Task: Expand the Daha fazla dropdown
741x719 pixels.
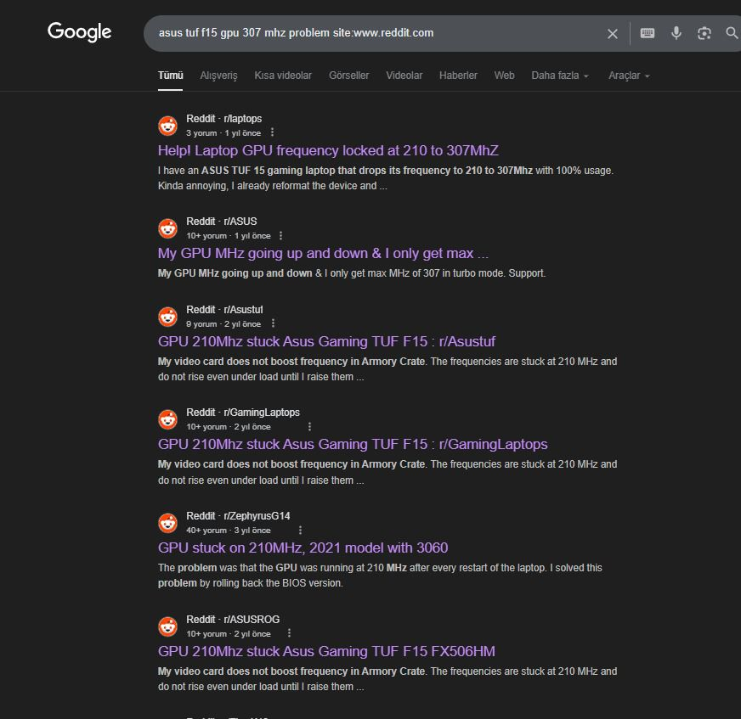Action: [x=560, y=76]
